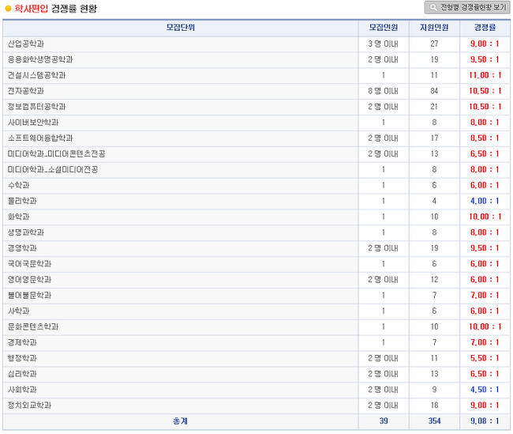513x434 pixels.
Task: Click applicant count 17 for 소프트웨어융합학과
Action: click(x=434, y=138)
